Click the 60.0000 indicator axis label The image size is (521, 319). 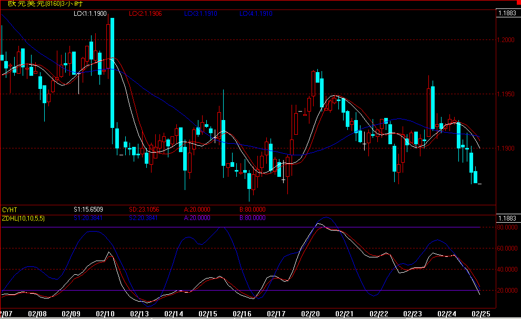coord(507,248)
